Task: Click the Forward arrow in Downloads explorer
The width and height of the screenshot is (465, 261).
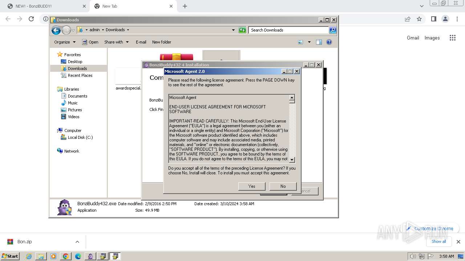Action: tap(66, 30)
